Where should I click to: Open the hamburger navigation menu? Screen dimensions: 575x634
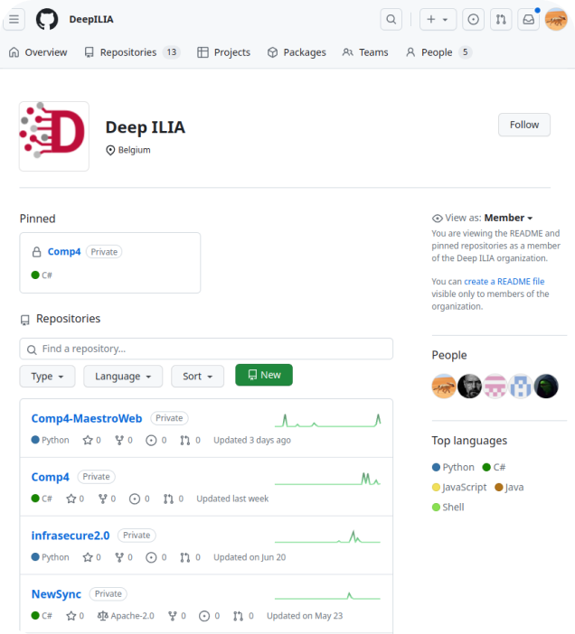pyautogui.click(x=14, y=19)
